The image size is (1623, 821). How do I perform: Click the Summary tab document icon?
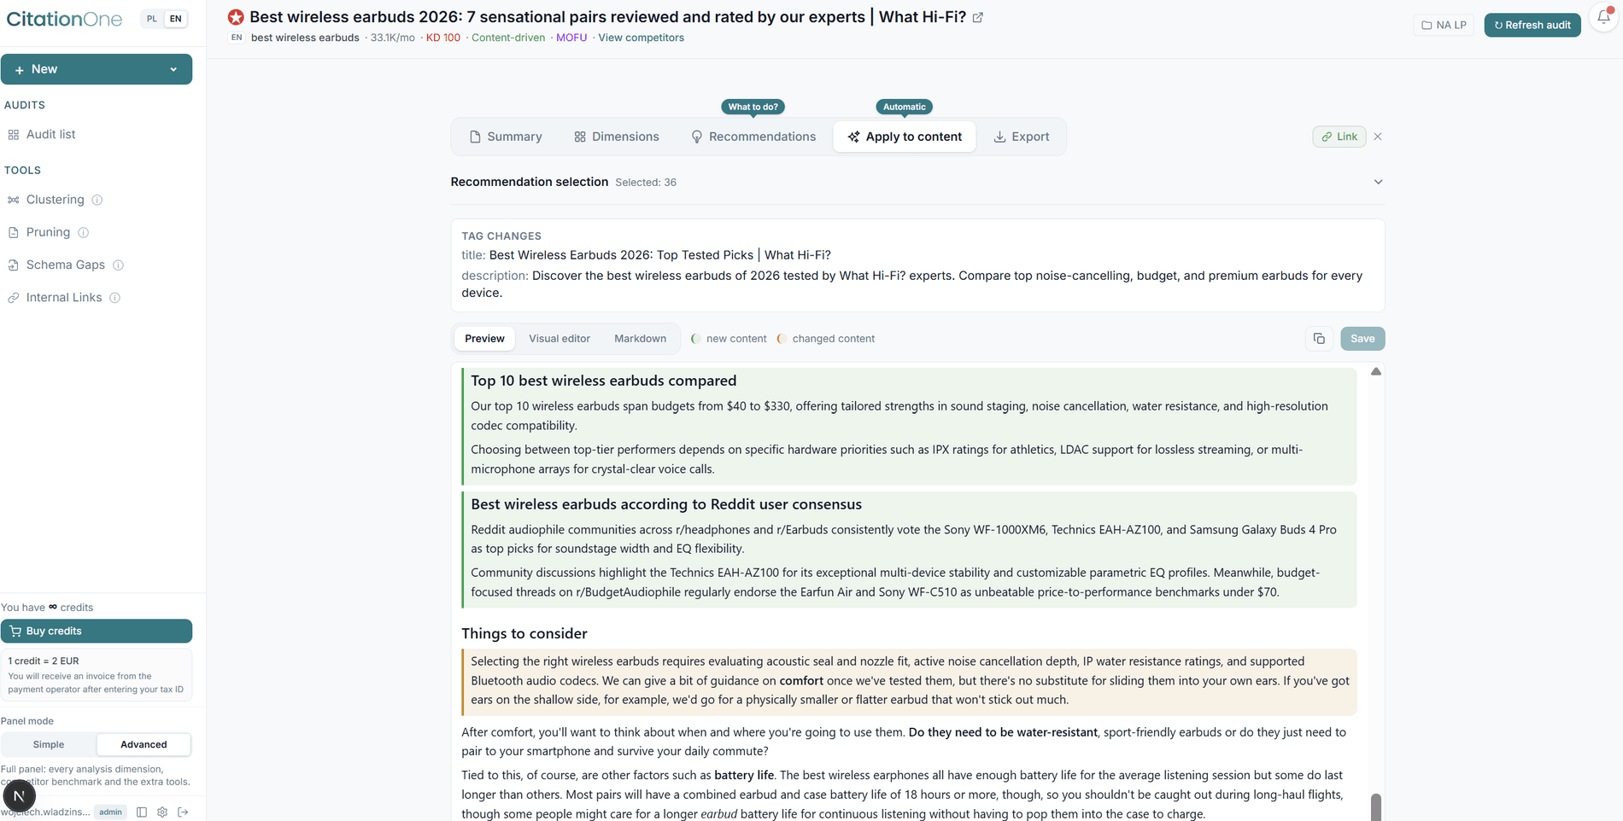475,137
